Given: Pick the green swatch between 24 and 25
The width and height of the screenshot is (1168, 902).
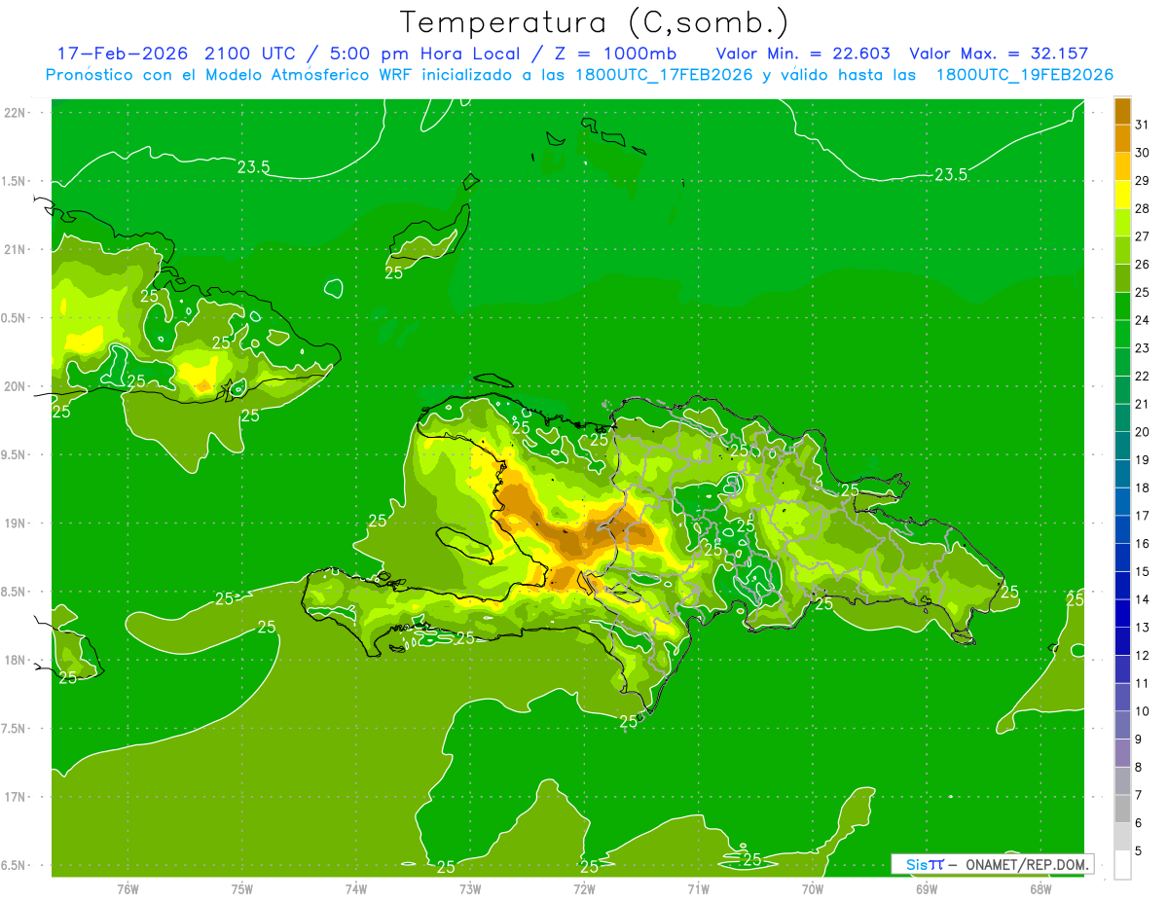Looking at the screenshot, I should coord(1122,306).
